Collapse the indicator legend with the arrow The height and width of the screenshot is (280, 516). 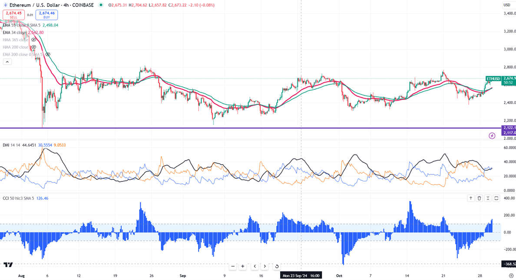coord(7,62)
